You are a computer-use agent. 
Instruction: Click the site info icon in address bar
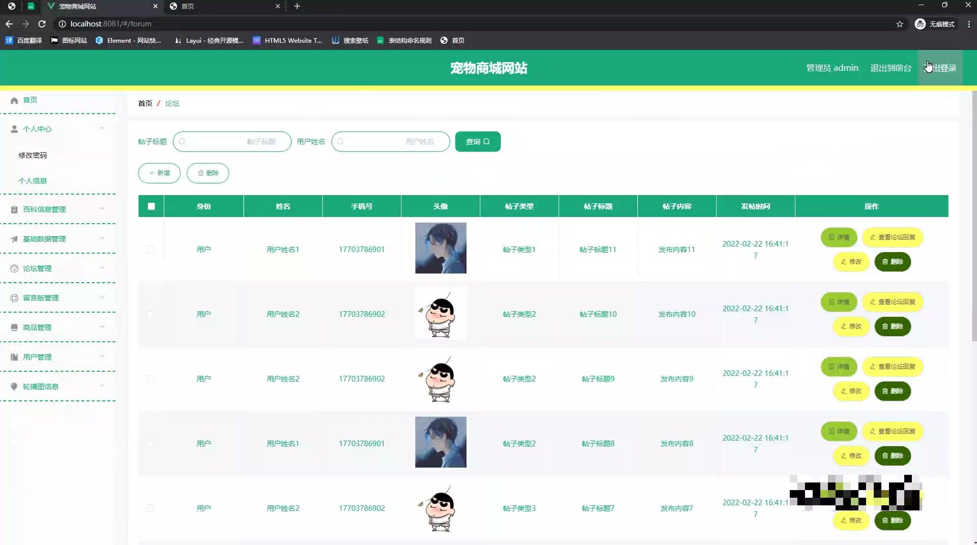62,24
